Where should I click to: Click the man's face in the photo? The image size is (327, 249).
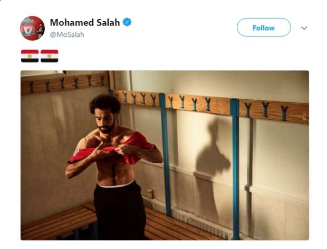coord(106,121)
